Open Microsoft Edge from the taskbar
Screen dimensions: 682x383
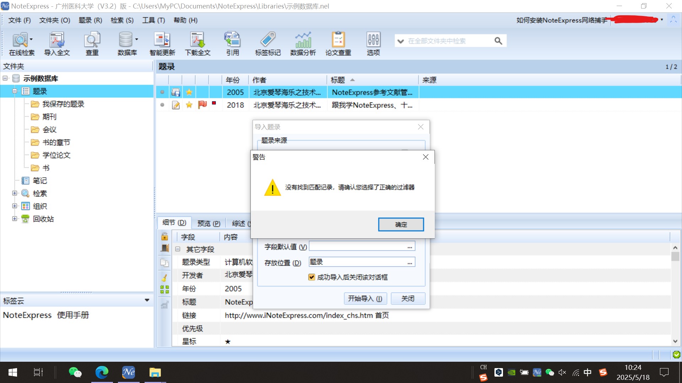point(102,372)
